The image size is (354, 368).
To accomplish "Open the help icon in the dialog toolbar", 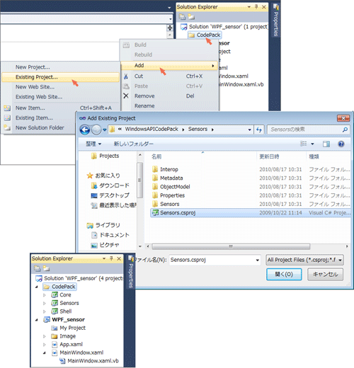I will [x=341, y=144].
